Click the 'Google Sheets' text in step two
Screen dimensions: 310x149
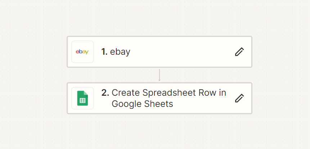click(x=142, y=104)
